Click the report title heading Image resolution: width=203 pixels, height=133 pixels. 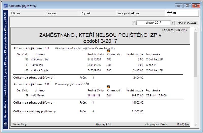tap(100, 38)
